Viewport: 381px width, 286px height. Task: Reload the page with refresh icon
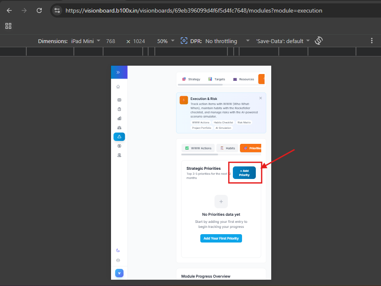tap(39, 10)
